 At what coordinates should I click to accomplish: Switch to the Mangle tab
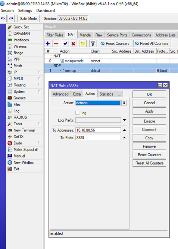[x=85, y=35]
